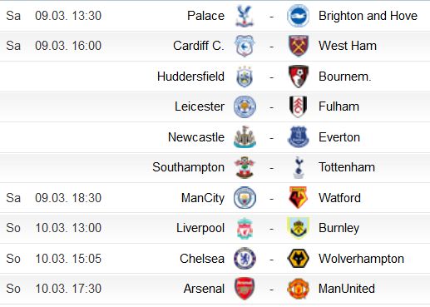Select the Leicester versus Fulham match dash

click(272, 107)
